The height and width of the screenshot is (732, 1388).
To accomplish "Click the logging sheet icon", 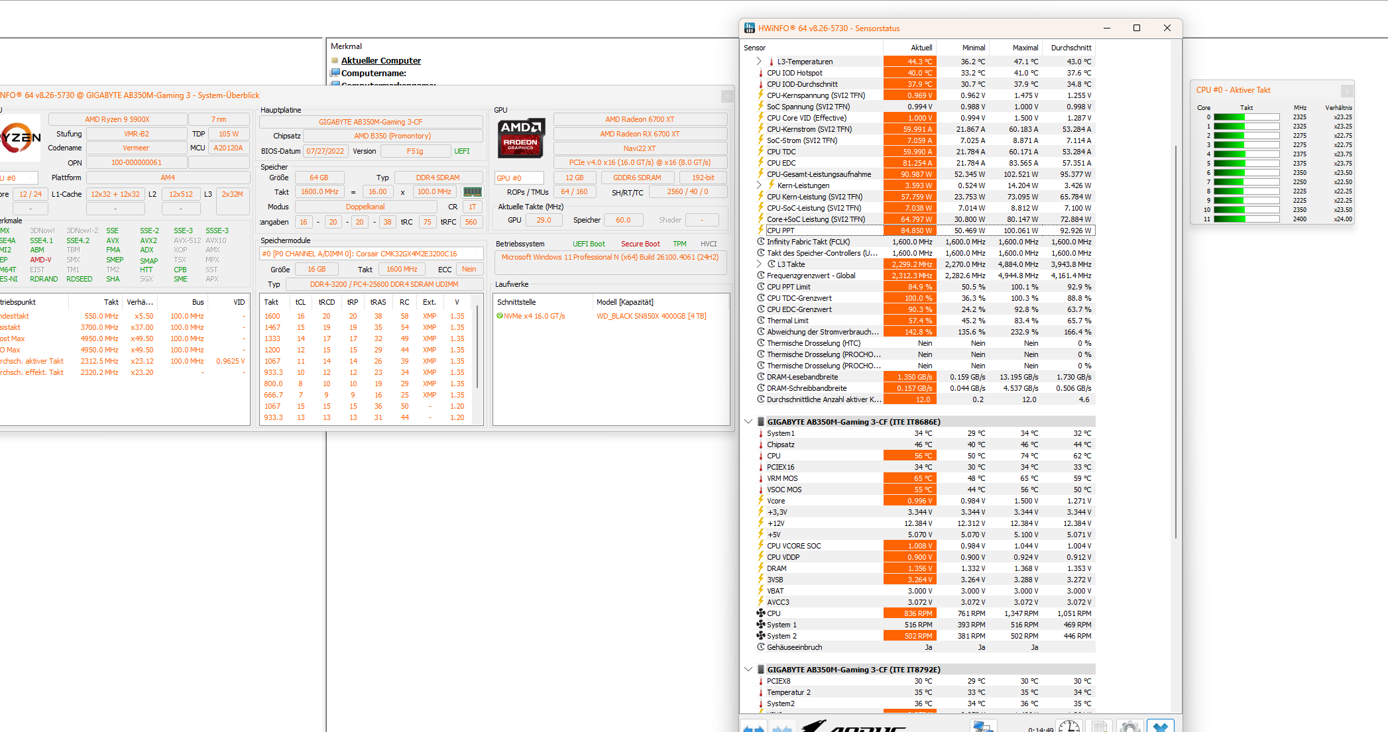I will [1099, 727].
